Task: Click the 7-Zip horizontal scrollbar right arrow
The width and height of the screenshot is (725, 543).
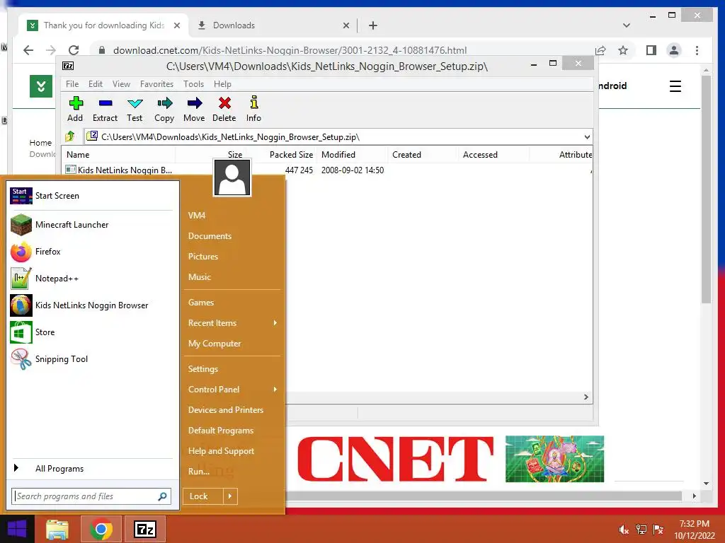Action: click(586, 397)
